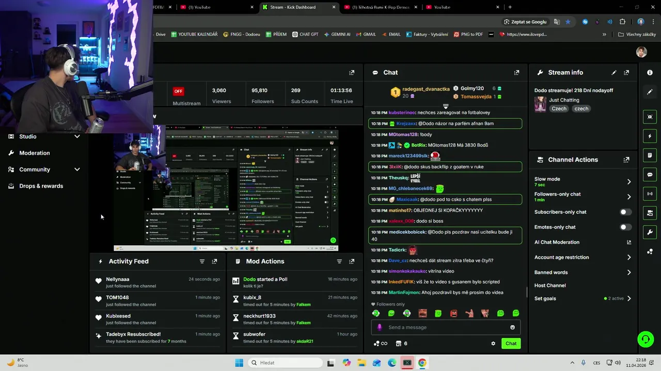Expand the Community sidebar section
The image size is (661, 371).
click(77, 170)
